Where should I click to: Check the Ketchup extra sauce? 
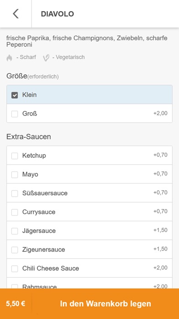pos(15,156)
